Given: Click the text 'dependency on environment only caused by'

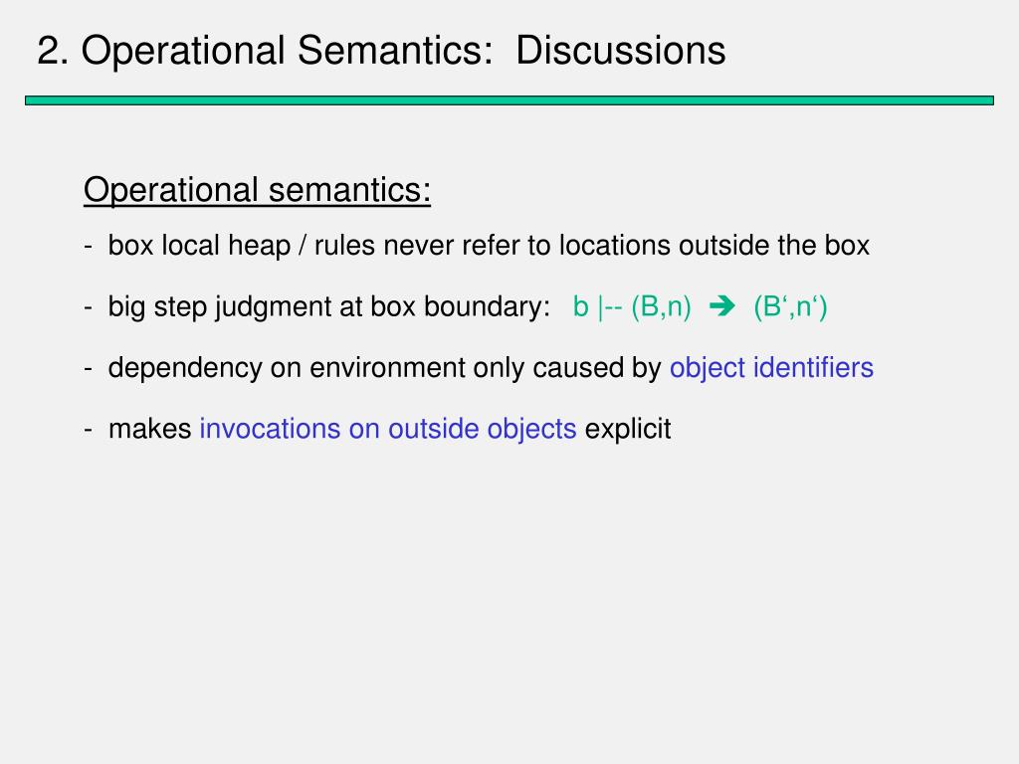Looking at the screenshot, I should 384,368.
